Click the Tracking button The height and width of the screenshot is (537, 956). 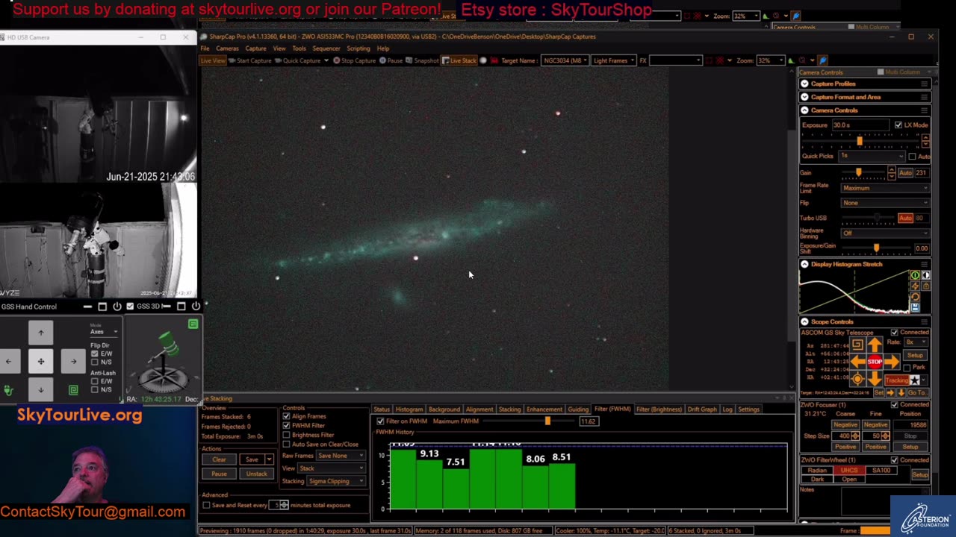pos(896,380)
